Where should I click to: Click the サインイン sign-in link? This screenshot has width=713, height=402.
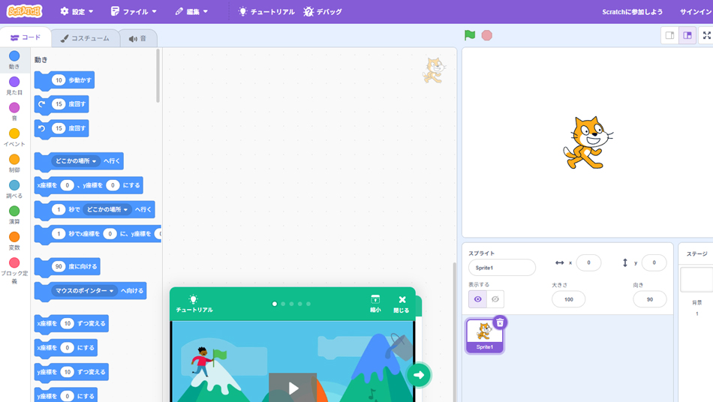[696, 12]
